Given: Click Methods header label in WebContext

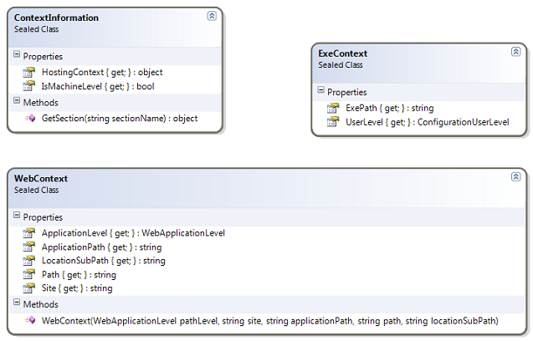Looking at the screenshot, I should pyautogui.click(x=41, y=304).
